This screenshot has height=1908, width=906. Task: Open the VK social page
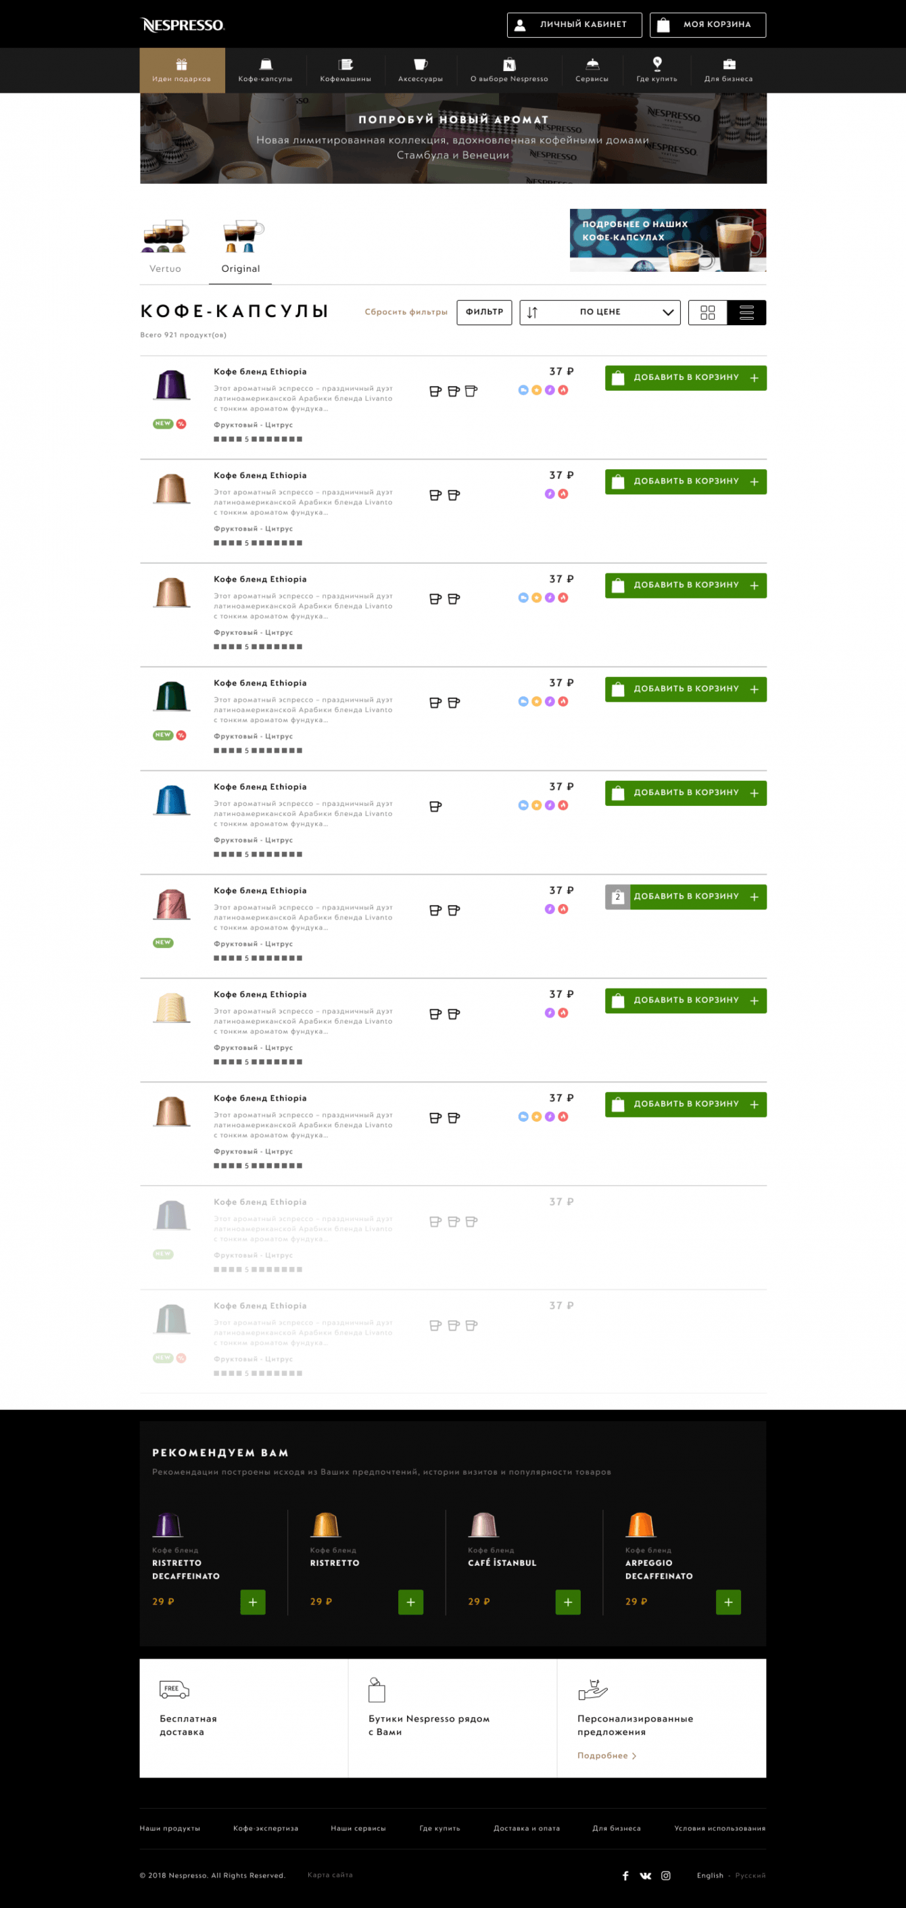click(x=645, y=1876)
